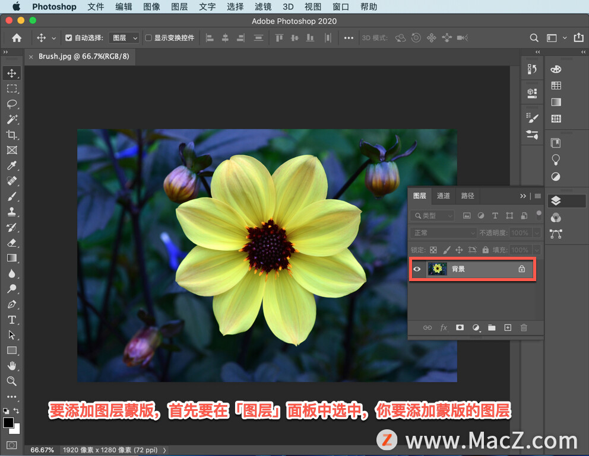The width and height of the screenshot is (589, 456).
Task: Toggle lock image pixels brush icon
Action: tap(446, 250)
